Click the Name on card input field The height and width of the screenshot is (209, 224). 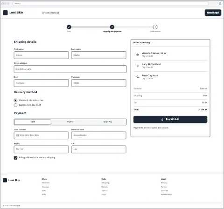[98, 135]
